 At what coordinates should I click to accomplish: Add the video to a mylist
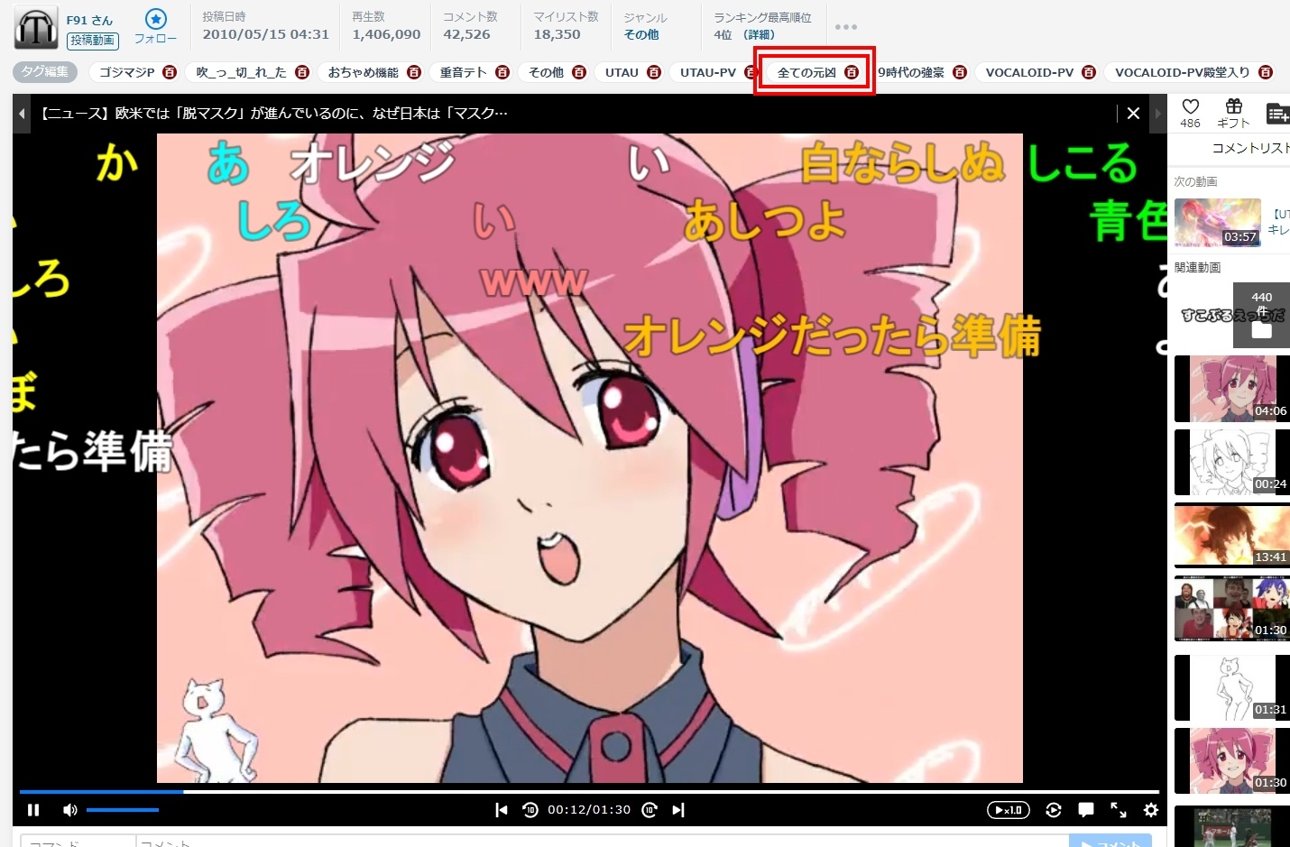pos(1277,113)
